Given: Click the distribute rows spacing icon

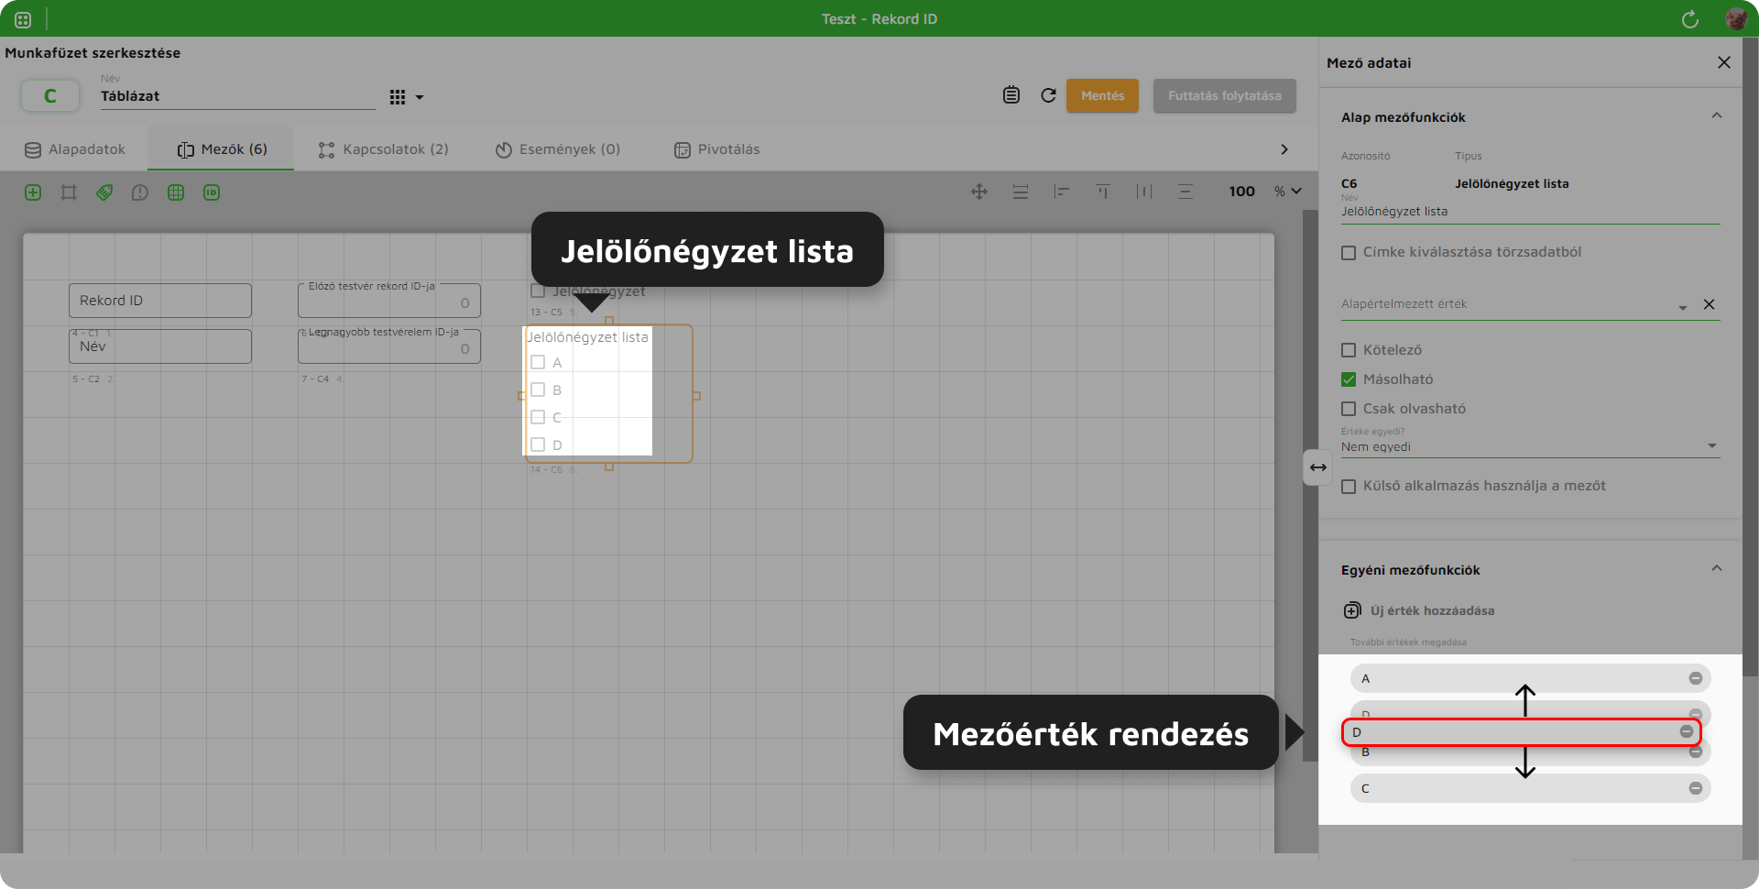Looking at the screenshot, I should pos(1021,192).
